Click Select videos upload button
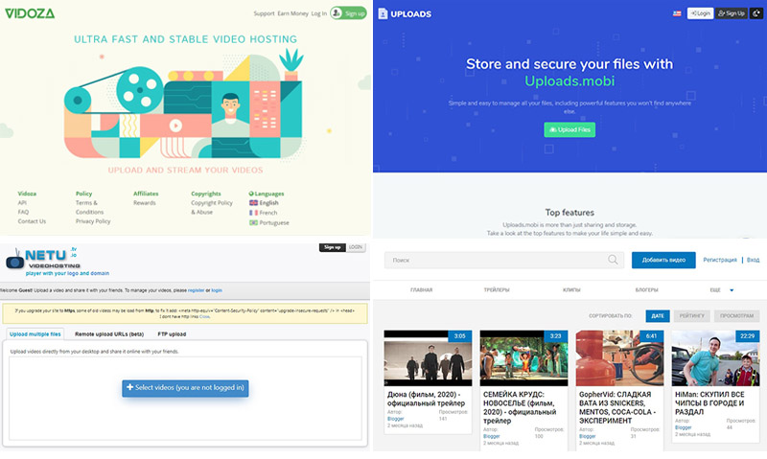The height and width of the screenshot is (459, 767). pos(185,387)
